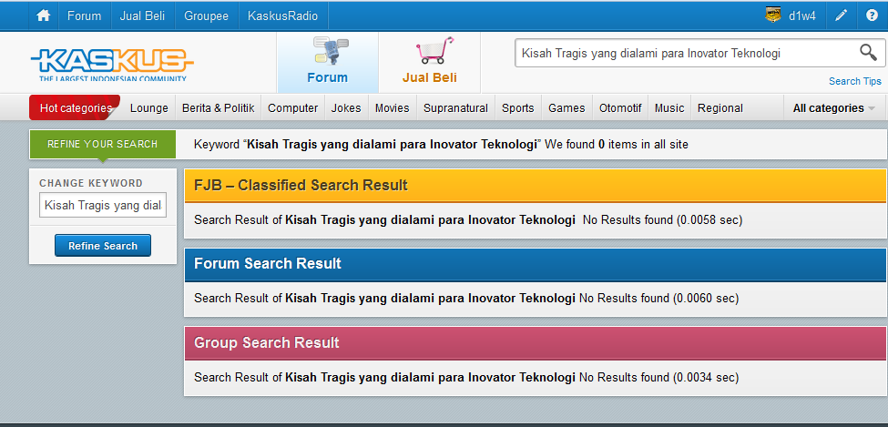
Task: Select the Jual Beli shopping cart tab
Action: [x=429, y=62]
